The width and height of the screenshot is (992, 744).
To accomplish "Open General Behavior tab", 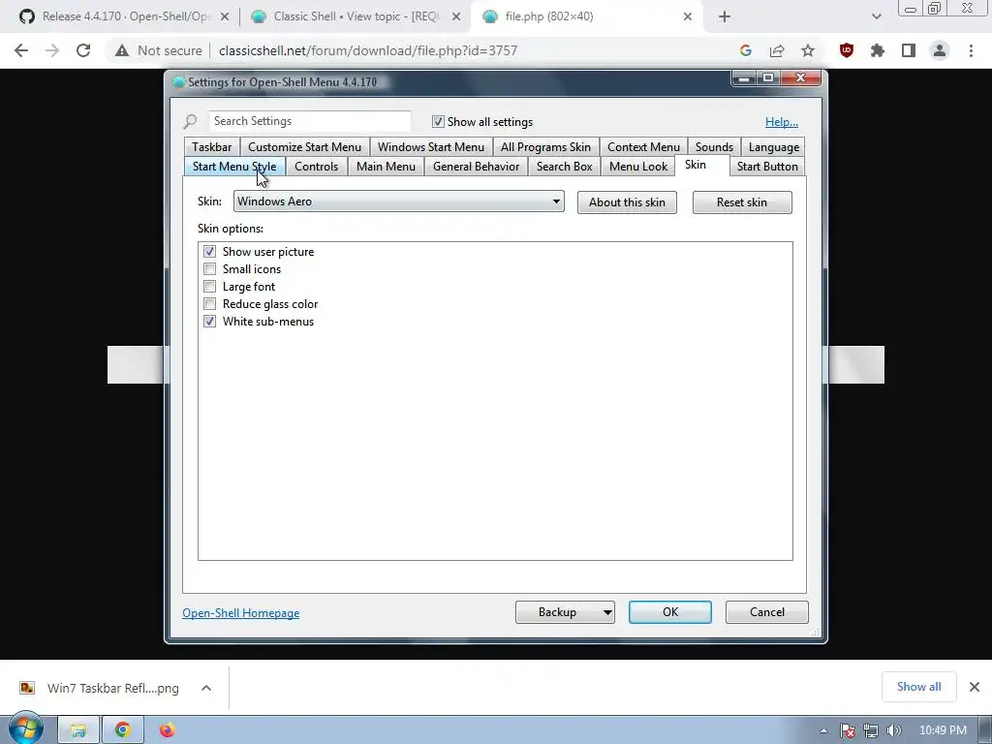I will 477,167.
